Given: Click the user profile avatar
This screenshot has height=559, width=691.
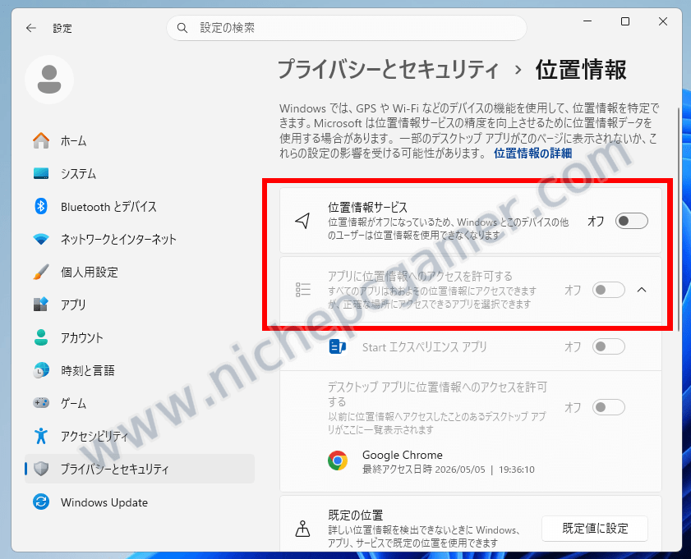Looking at the screenshot, I should [x=49, y=80].
